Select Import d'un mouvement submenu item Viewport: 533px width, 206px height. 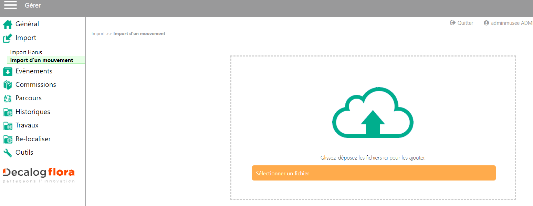tap(42, 60)
